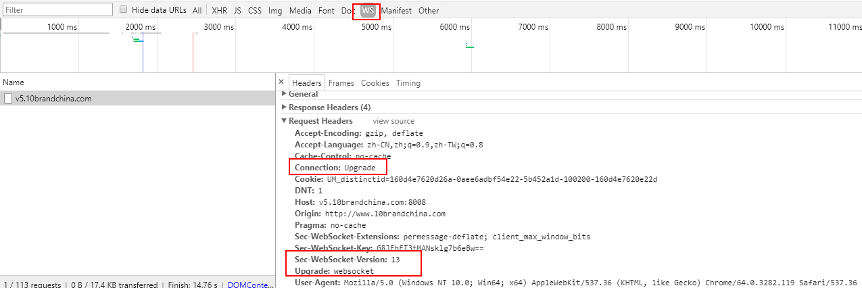Click the file icon beside v5.10brandchina.com
862x288 pixels.
click(x=8, y=99)
